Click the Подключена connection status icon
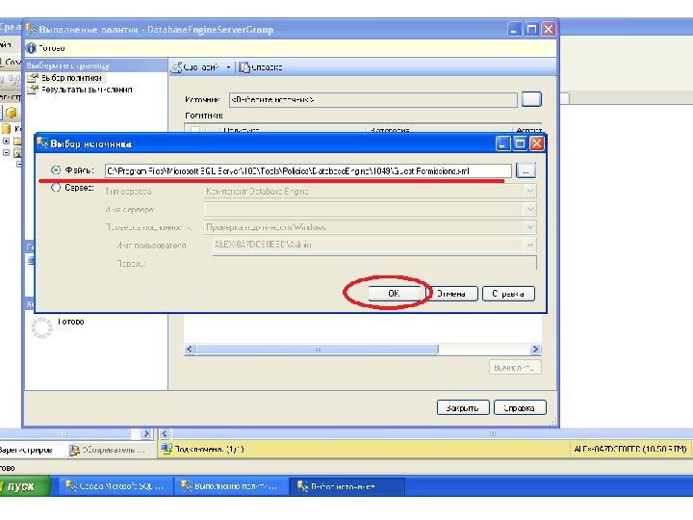Screen dimensions: 693x520 pos(167,449)
